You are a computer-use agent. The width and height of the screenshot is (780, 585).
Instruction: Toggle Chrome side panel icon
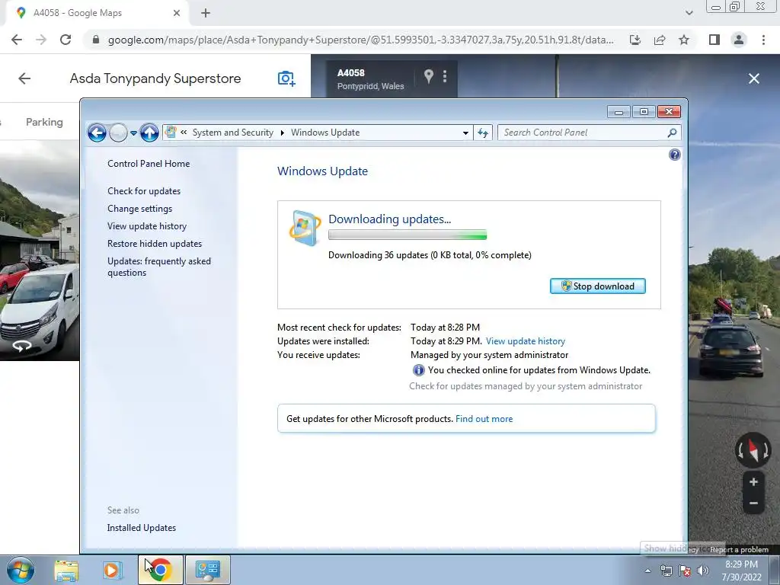click(x=714, y=40)
